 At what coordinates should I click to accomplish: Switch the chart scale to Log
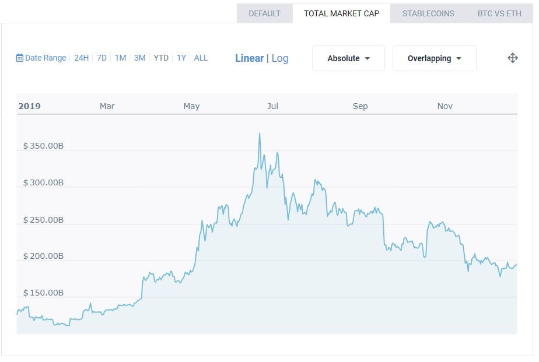click(x=280, y=58)
